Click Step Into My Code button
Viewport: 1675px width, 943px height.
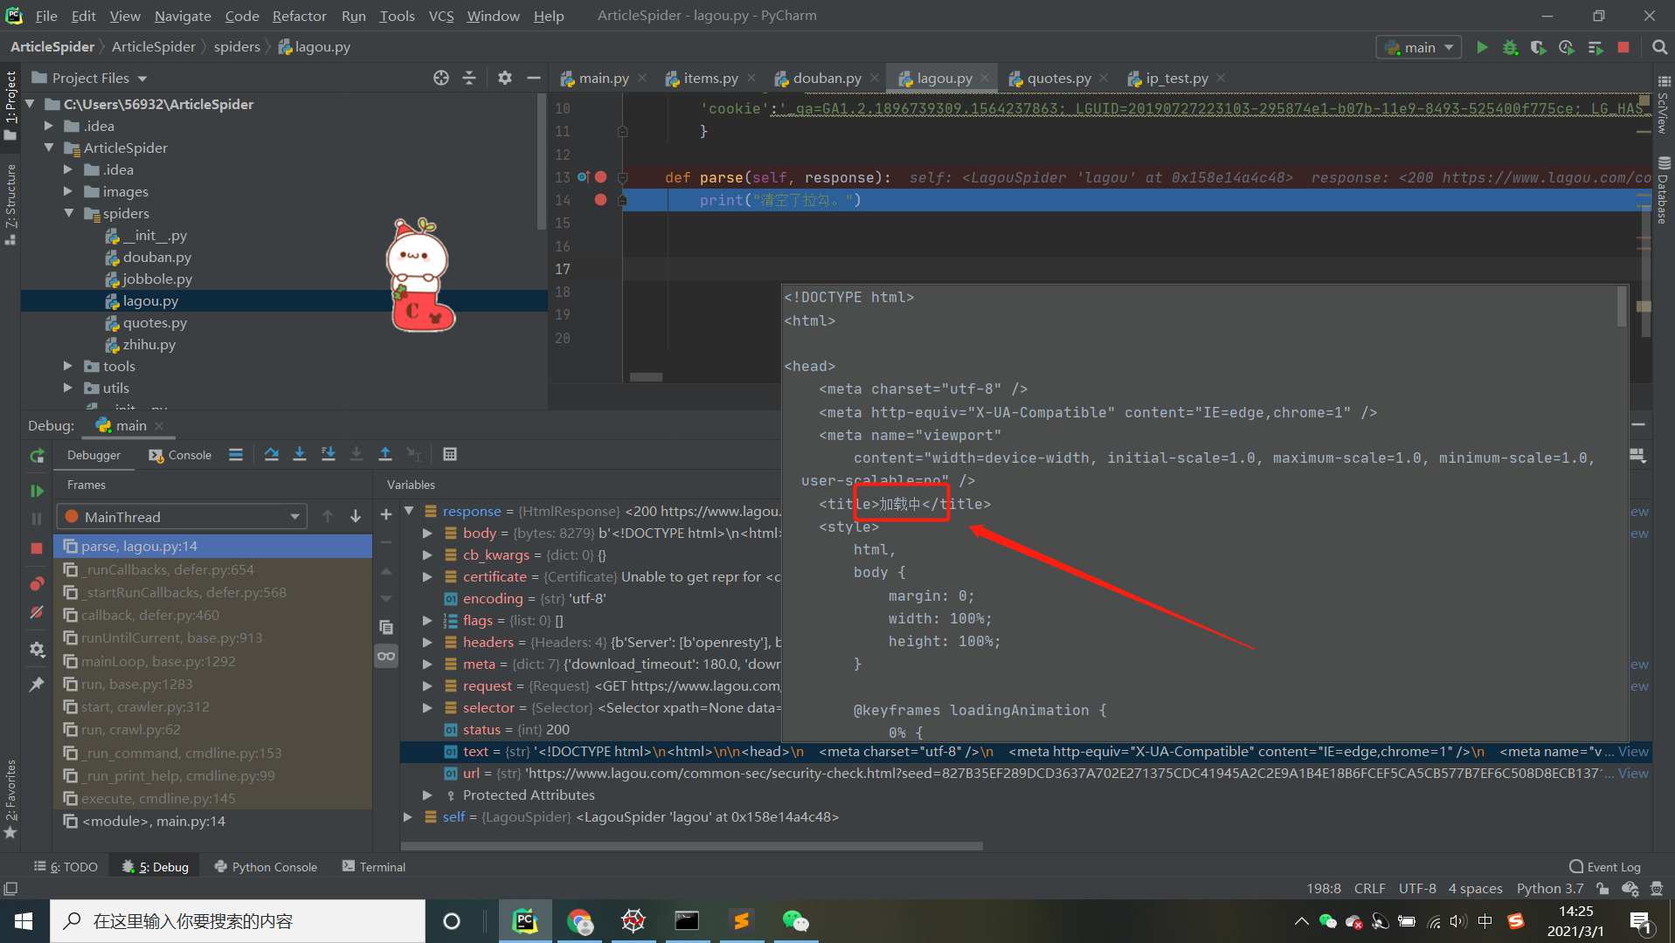[x=329, y=454]
